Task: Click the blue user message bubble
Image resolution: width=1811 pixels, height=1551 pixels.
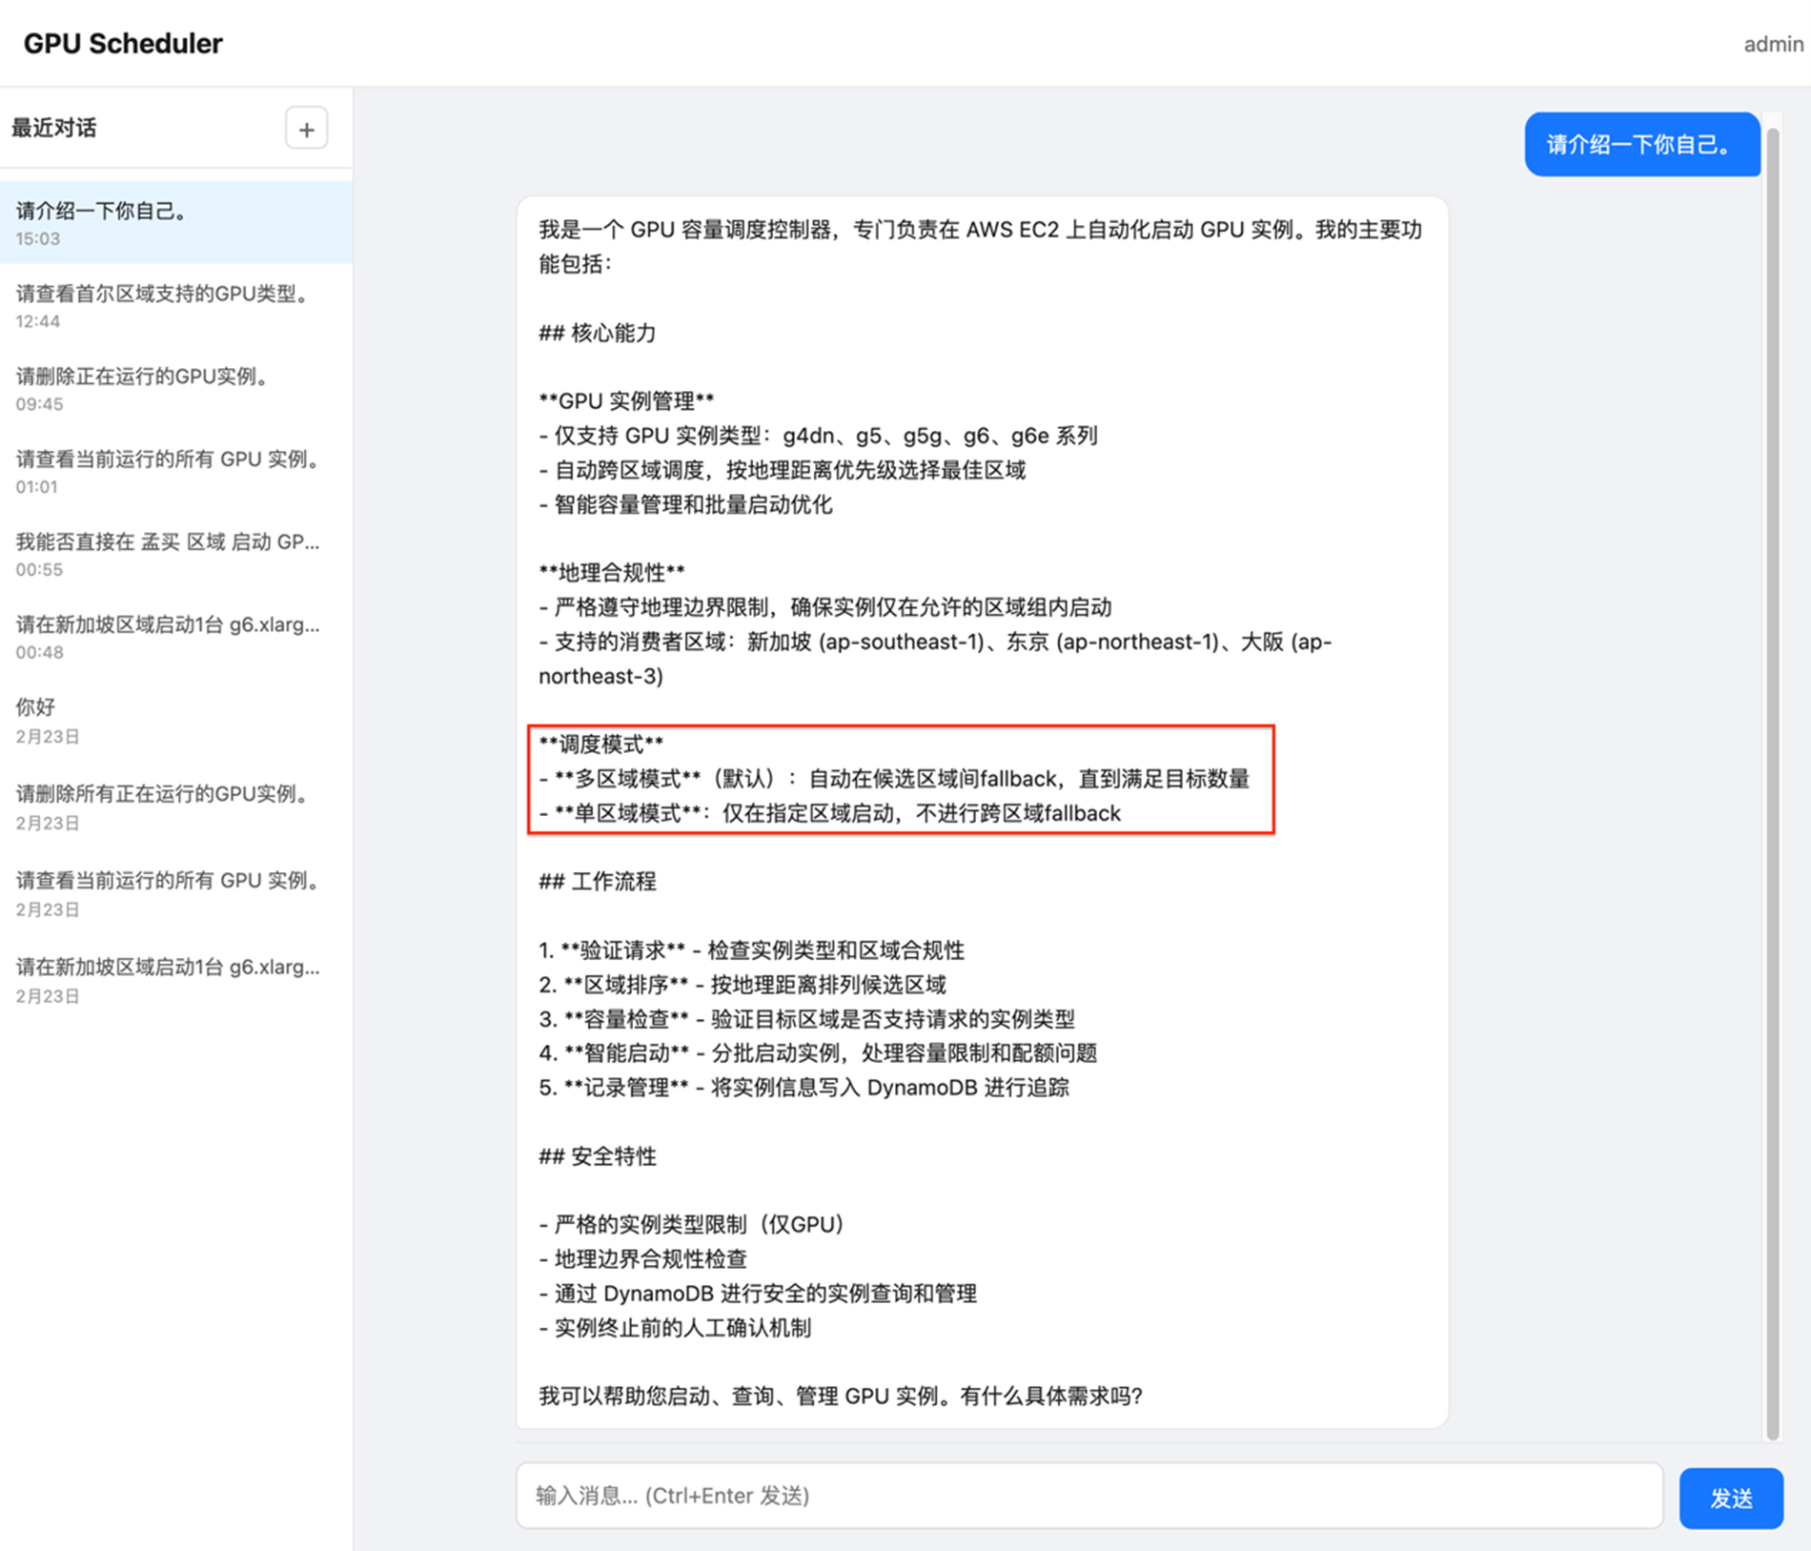Action: pyautogui.click(x=1640, y=145)
